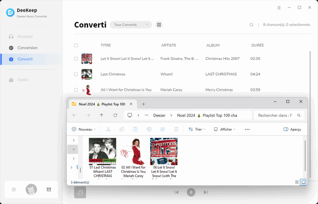This screenshot has width=318, height=204.
Task: Open the DeeKeep hamburger menu icon
Action: tap(279, 8)
